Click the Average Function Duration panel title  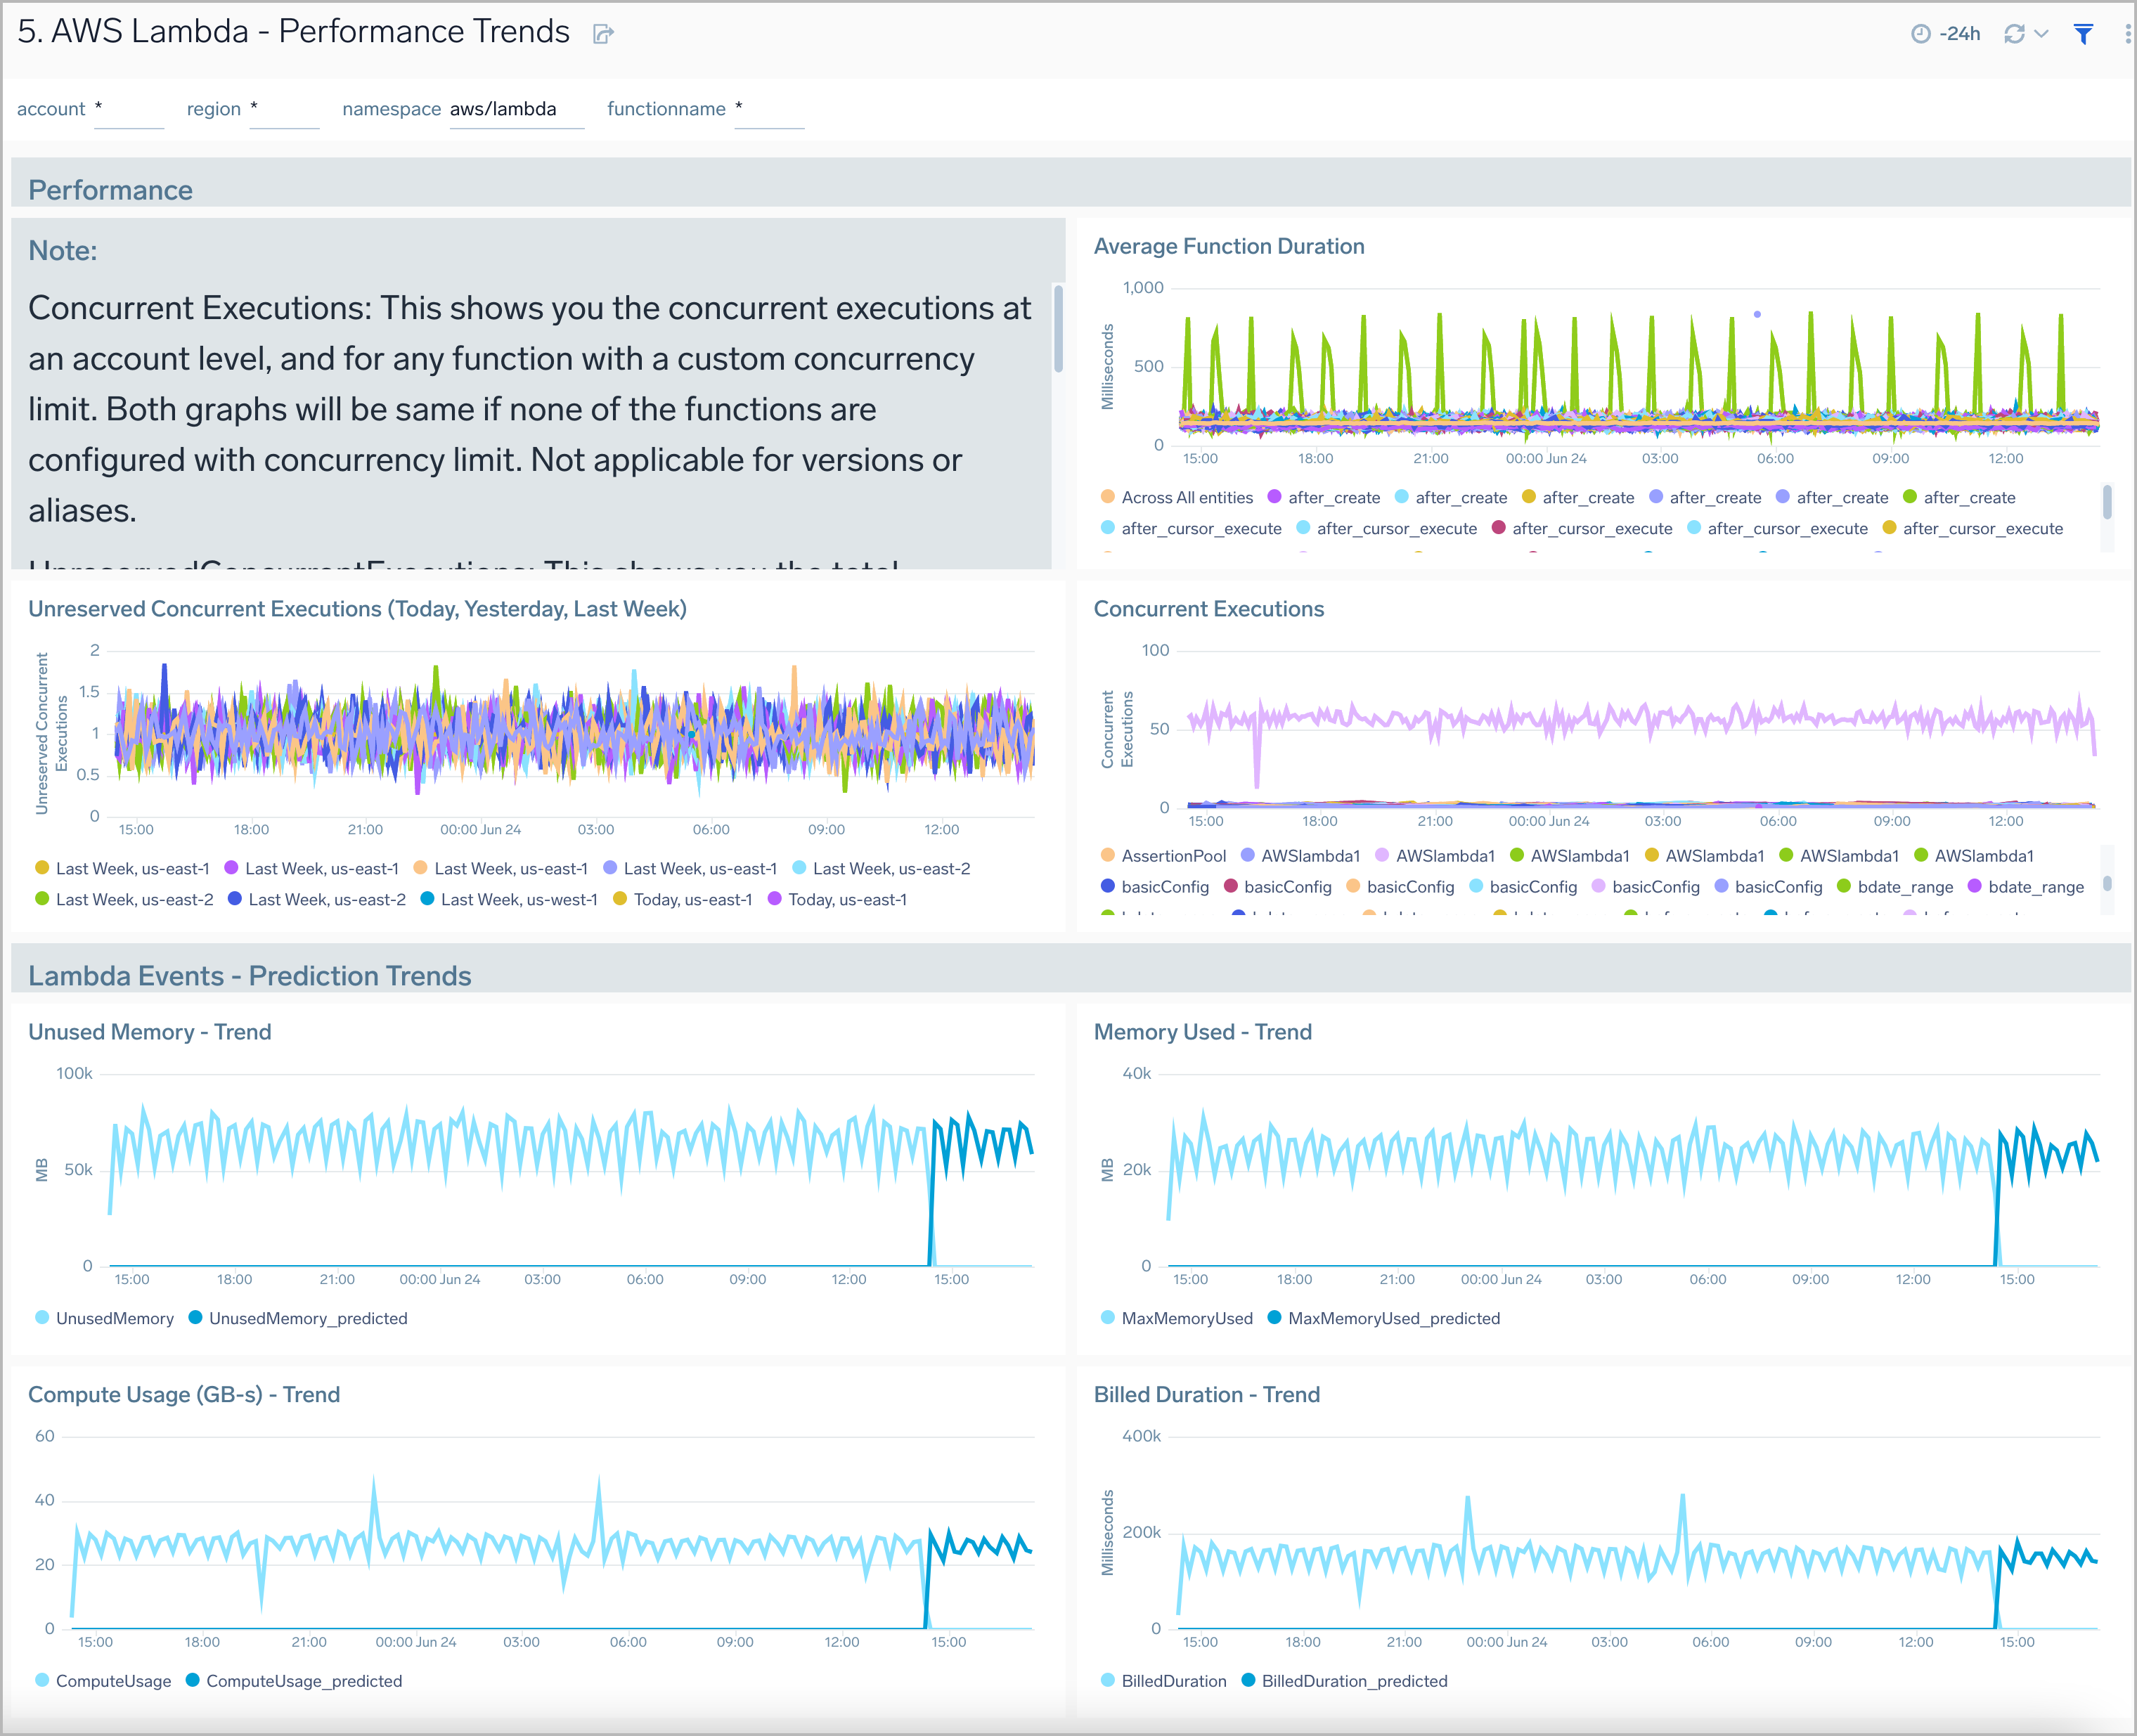(x=1228, y=246)
